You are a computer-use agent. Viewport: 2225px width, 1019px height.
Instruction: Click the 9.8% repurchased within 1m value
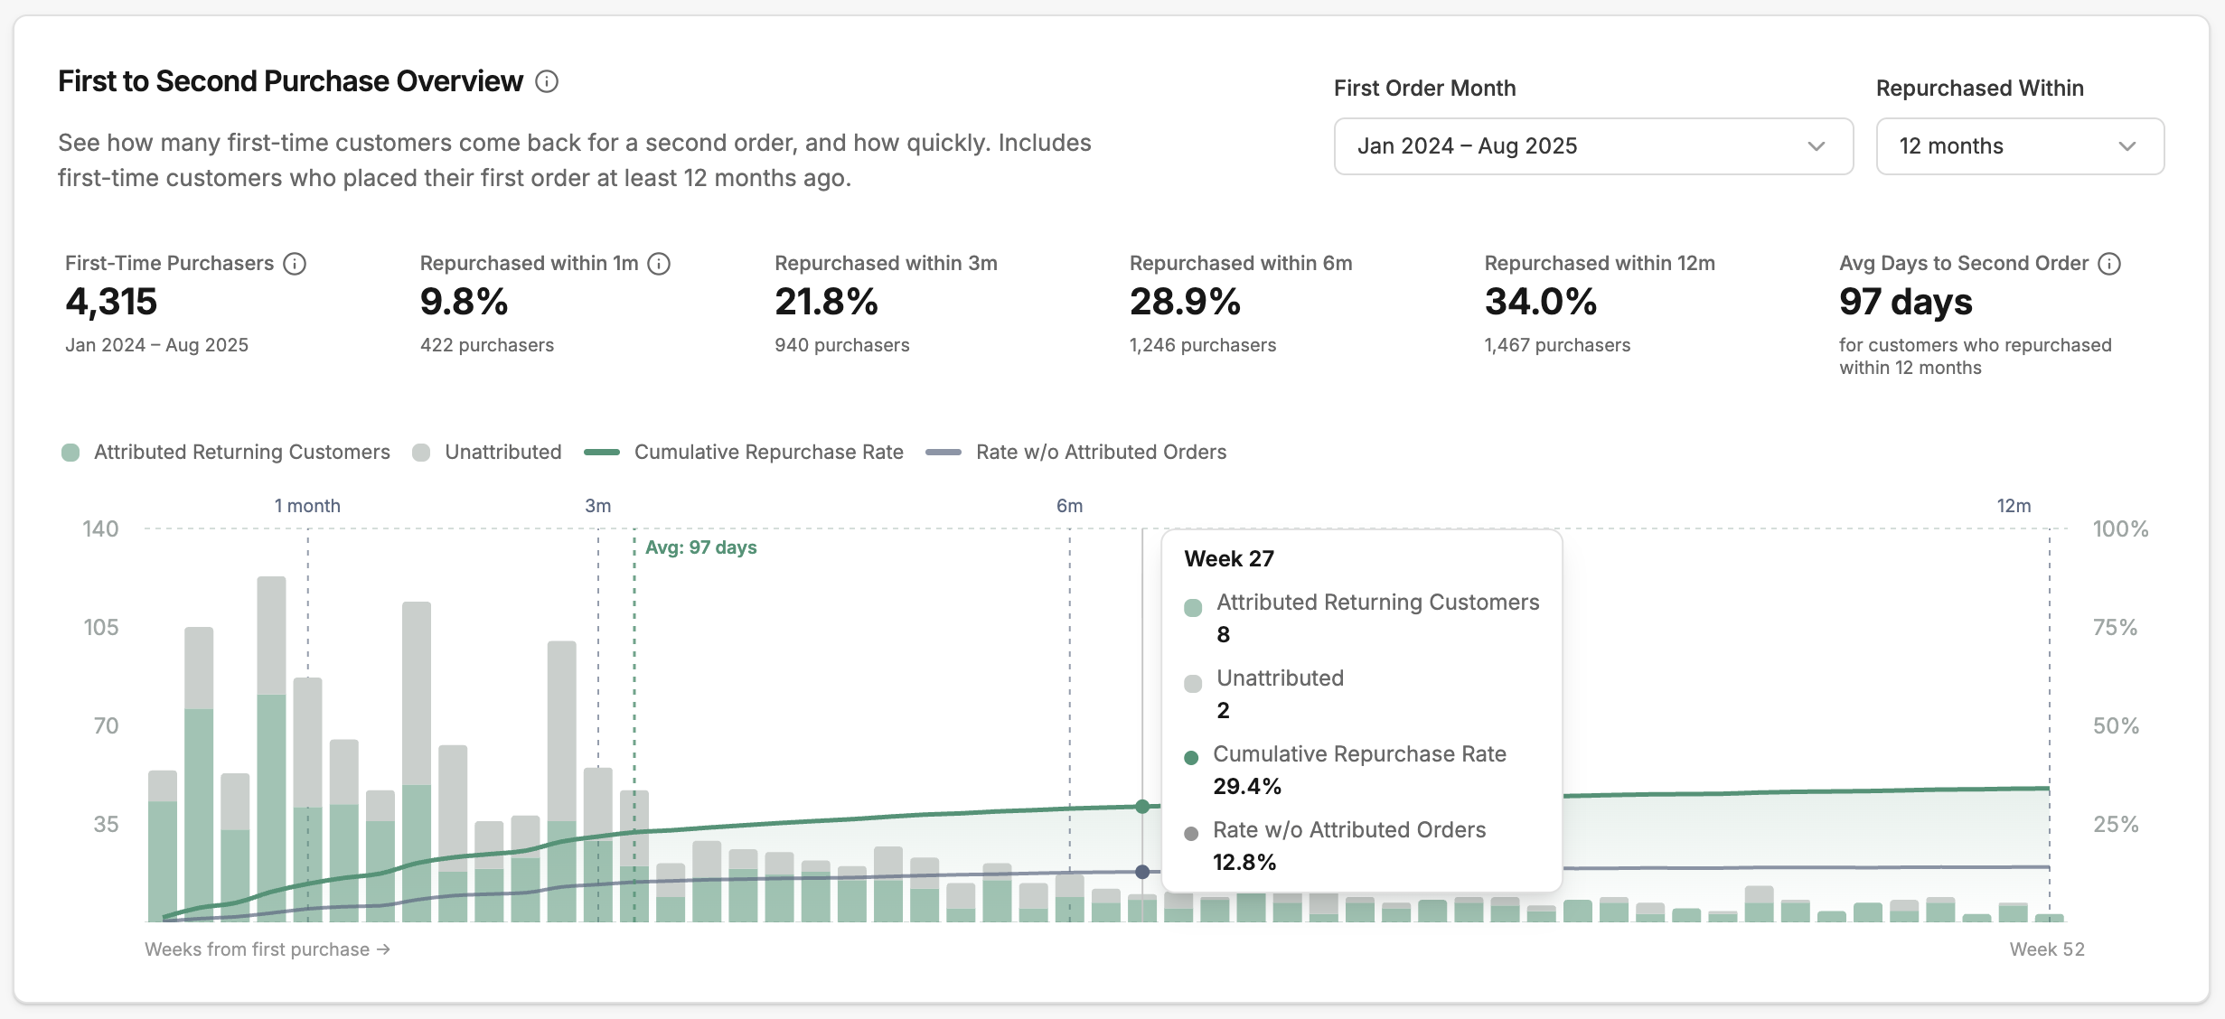pos(465,302)
